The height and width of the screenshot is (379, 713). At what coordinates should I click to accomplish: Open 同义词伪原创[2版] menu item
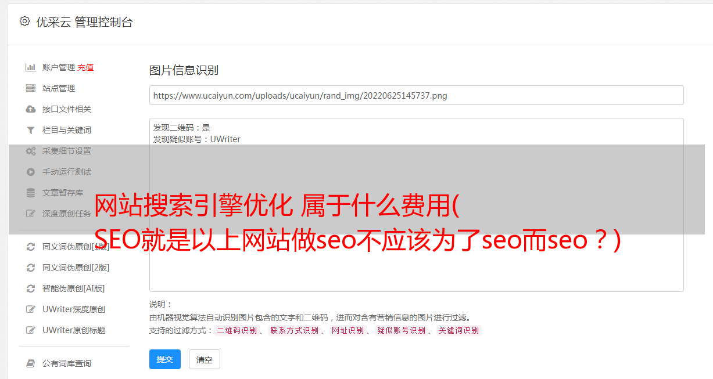(x=76, y=268)
